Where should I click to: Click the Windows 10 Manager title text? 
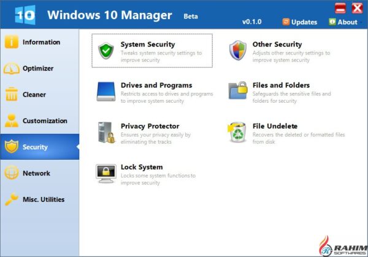(x=110, y=15)
